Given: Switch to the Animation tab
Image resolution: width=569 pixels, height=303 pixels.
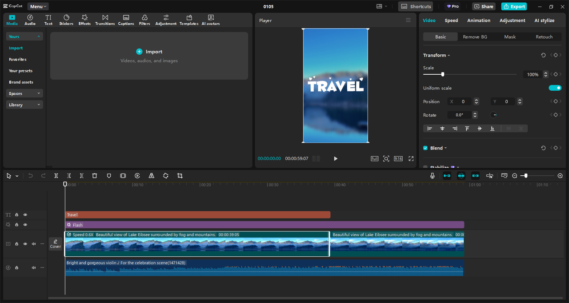Looking at the screenshot, I should coord(479,20).
